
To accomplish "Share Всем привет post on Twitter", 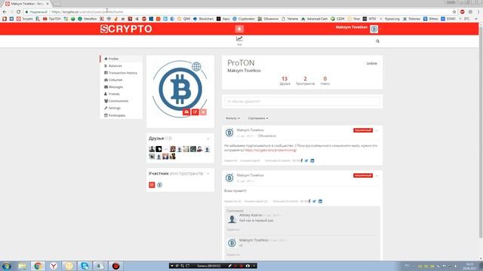I will click(314, 201).
